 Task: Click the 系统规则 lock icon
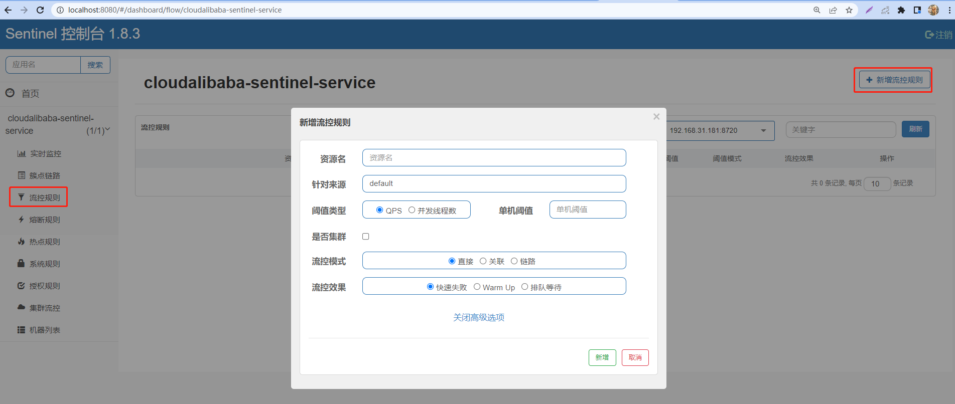click(x=21, y=263)
